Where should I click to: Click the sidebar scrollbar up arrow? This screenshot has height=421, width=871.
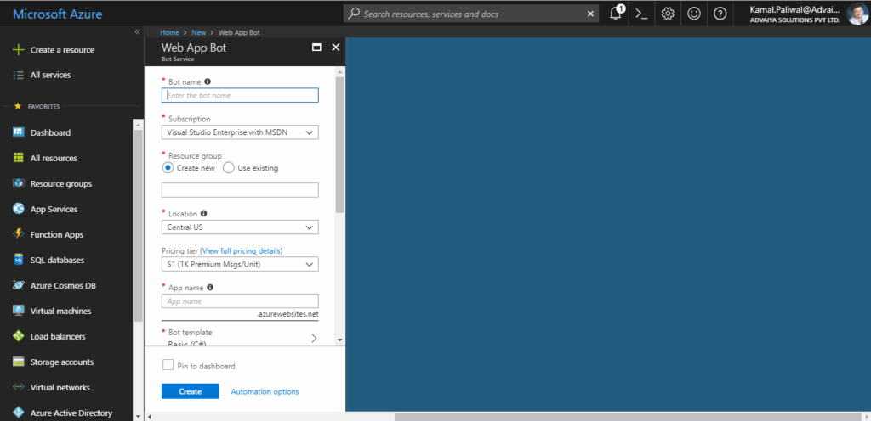click(138, 124)
